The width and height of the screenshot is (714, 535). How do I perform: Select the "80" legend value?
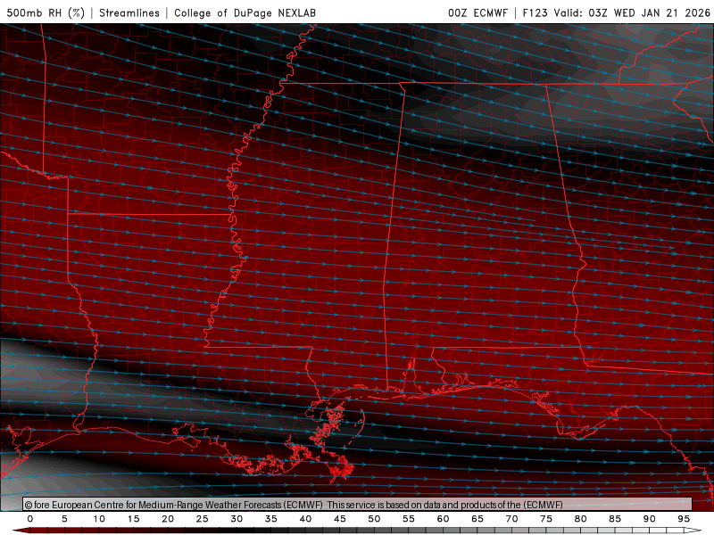pyautogui.click(x=580, y=519)
